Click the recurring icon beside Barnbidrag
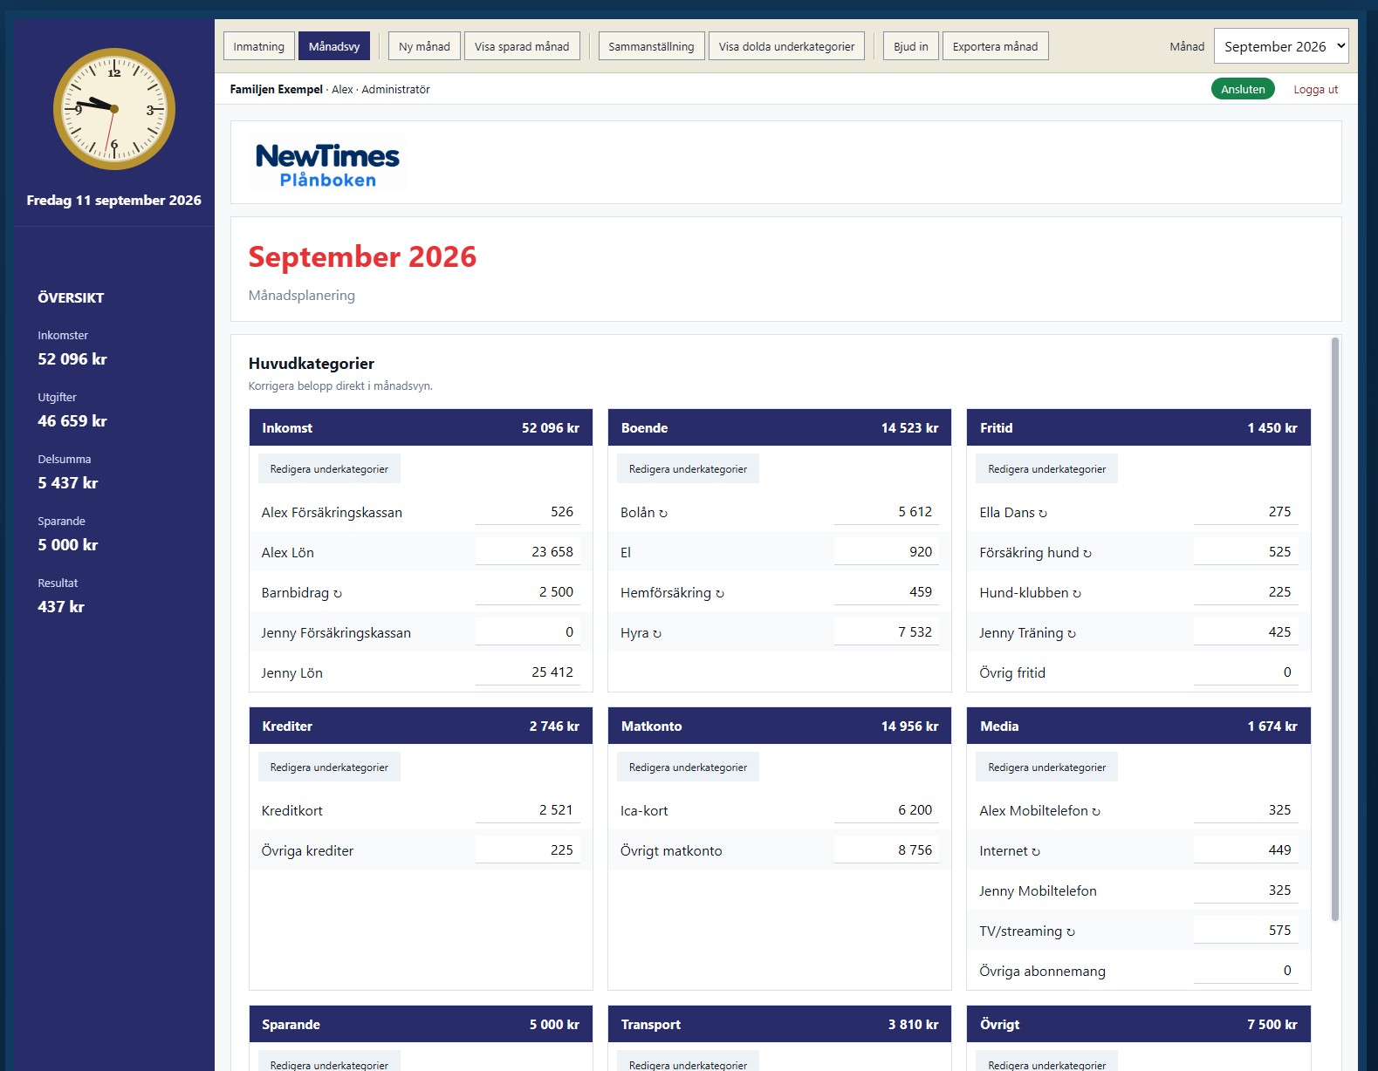Screen dimensions: 1378x1071 click(x=338, y=594)
